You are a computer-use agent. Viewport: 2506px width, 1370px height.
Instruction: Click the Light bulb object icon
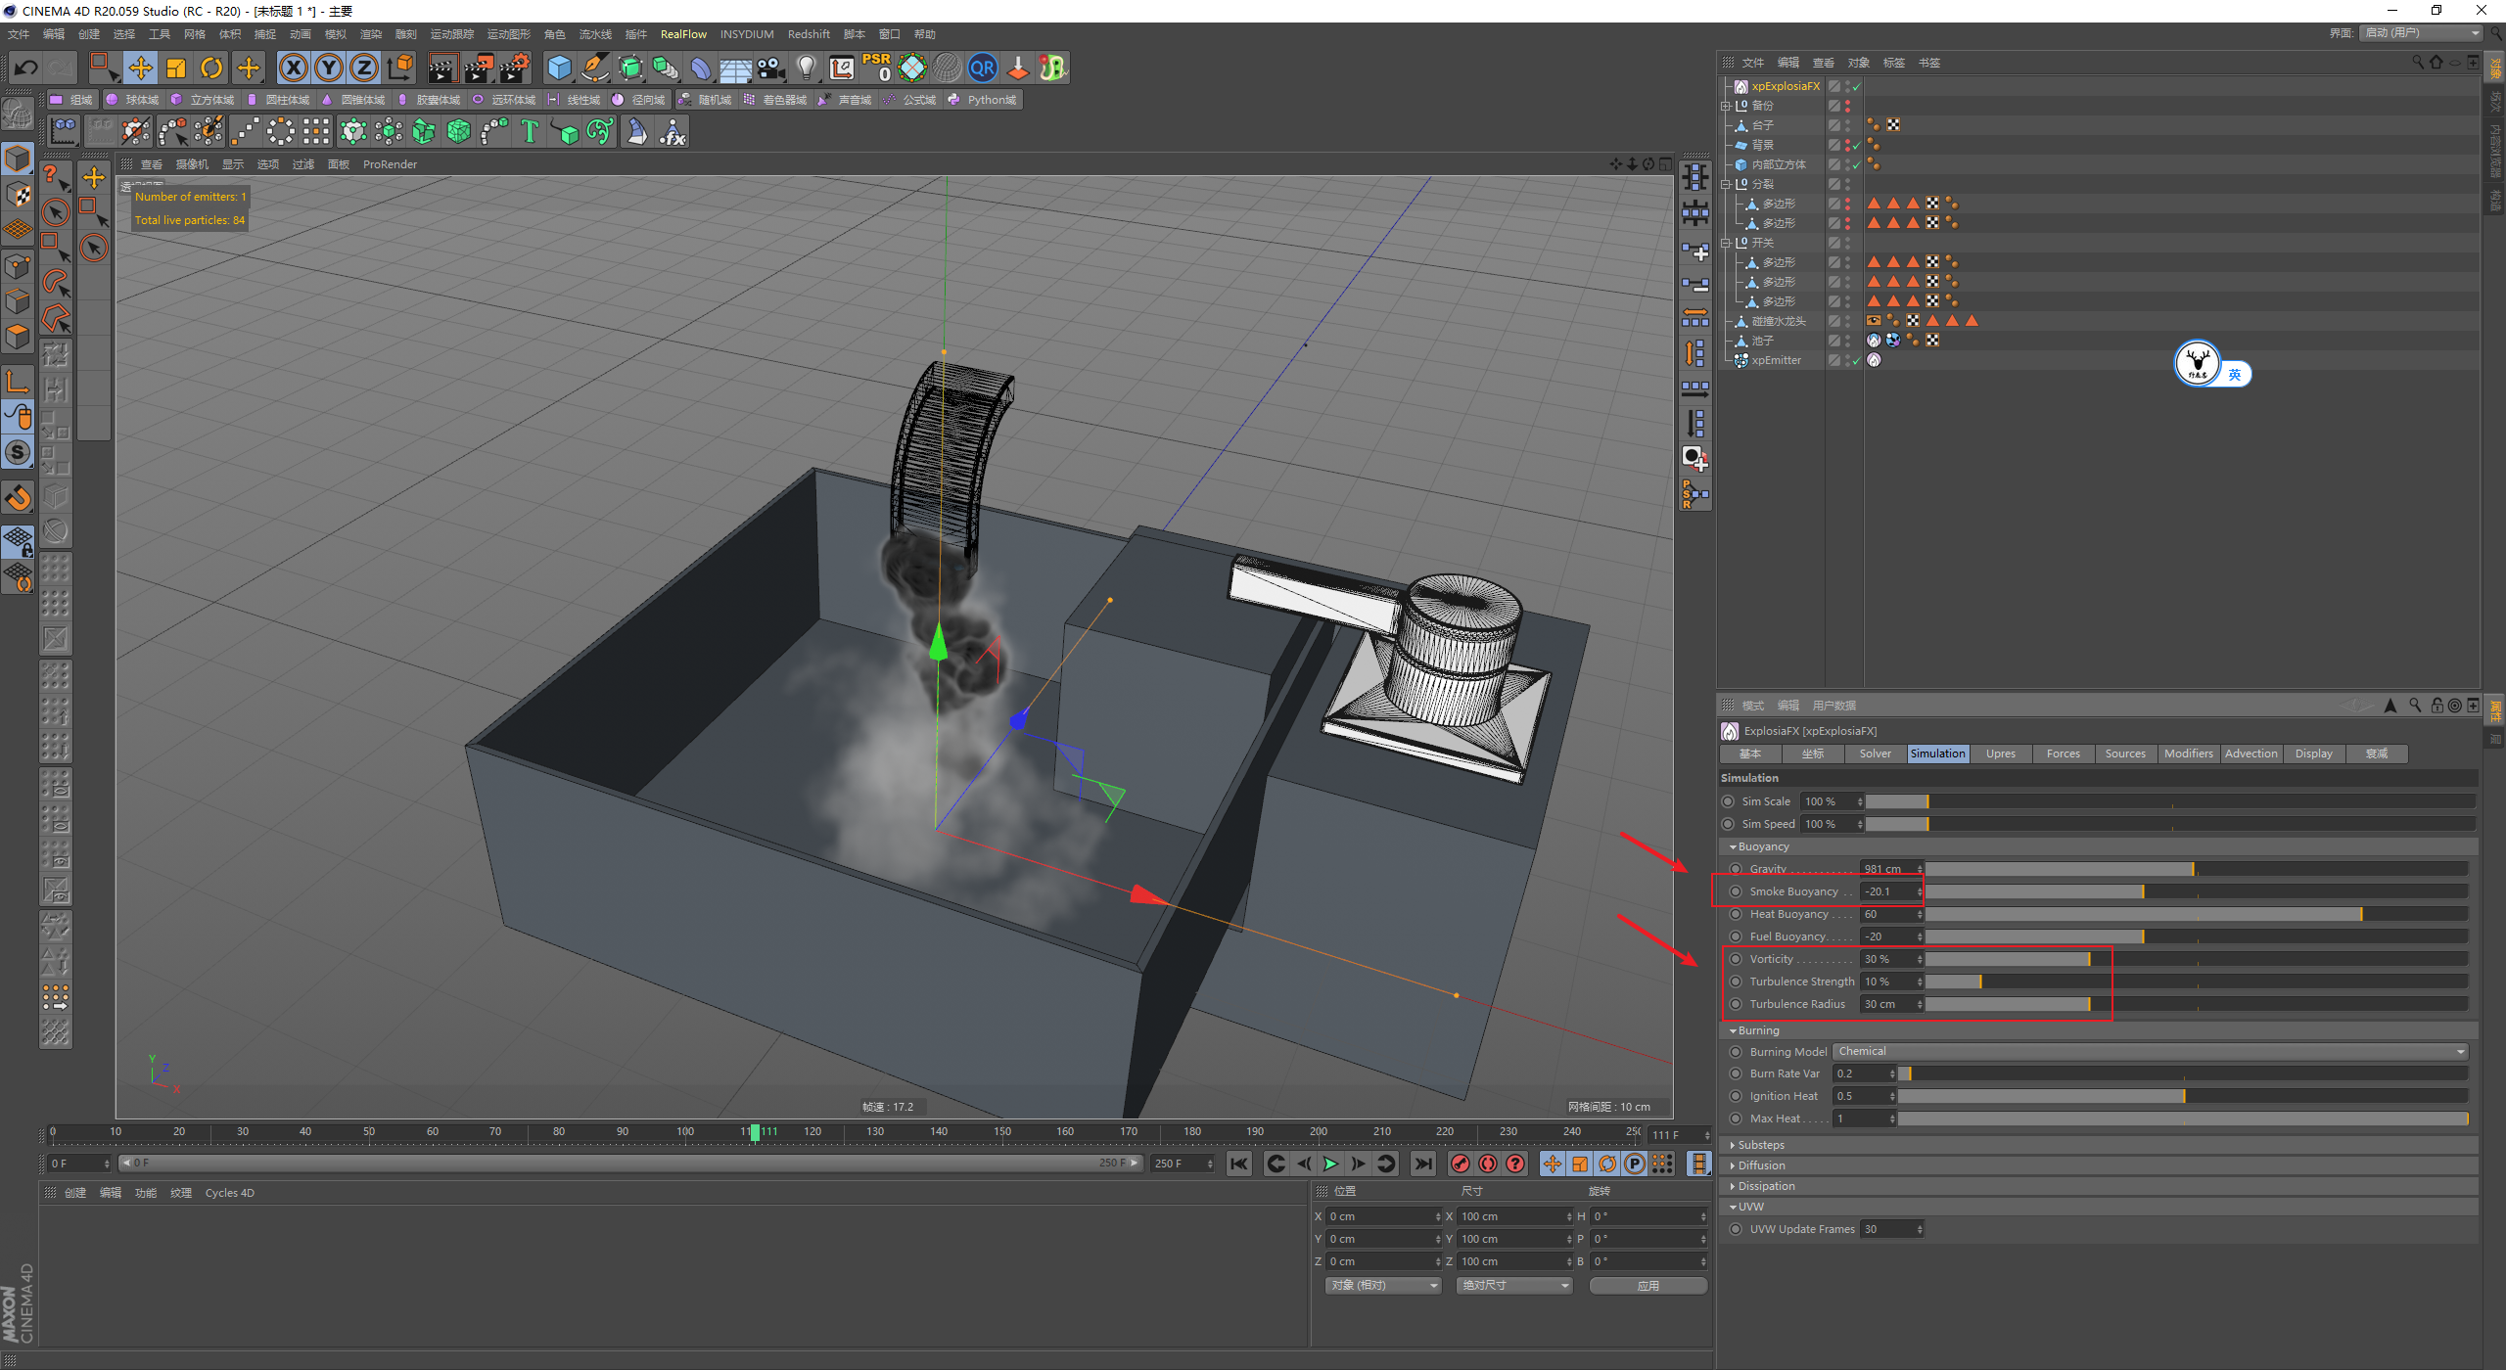tap(806, 68)
